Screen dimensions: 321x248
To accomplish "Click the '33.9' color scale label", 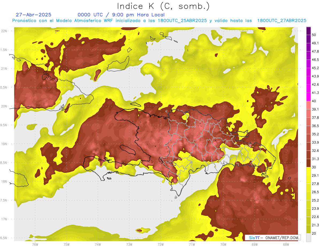I will (316, 142).
